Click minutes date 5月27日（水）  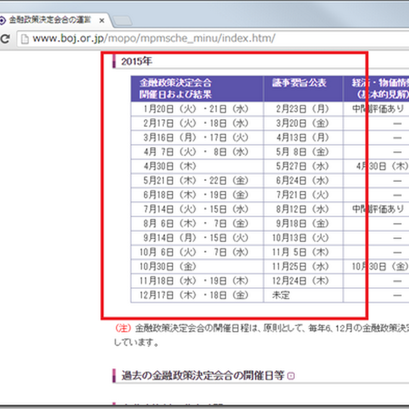pyautogui.click(x=303, y=166)
